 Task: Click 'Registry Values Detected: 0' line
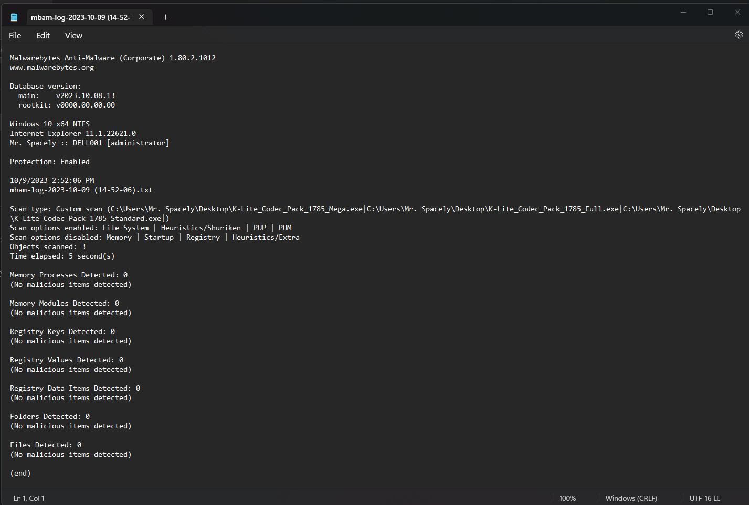click(x=67, y=360)
